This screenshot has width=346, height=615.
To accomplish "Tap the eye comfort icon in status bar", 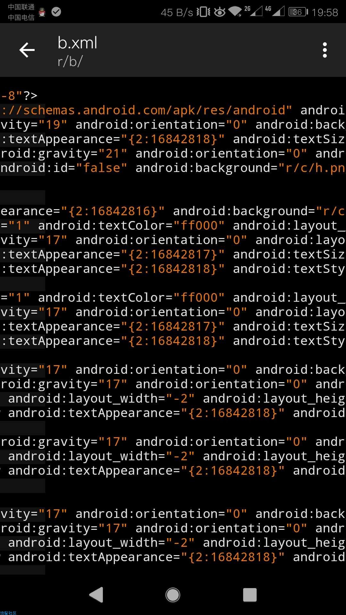I will click(220, 12).
